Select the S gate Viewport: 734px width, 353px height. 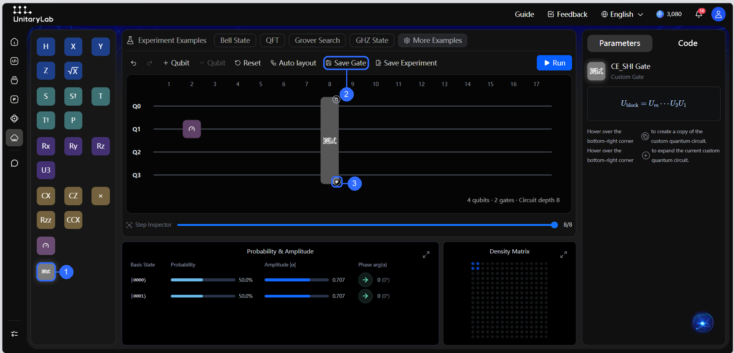point(46,96)
